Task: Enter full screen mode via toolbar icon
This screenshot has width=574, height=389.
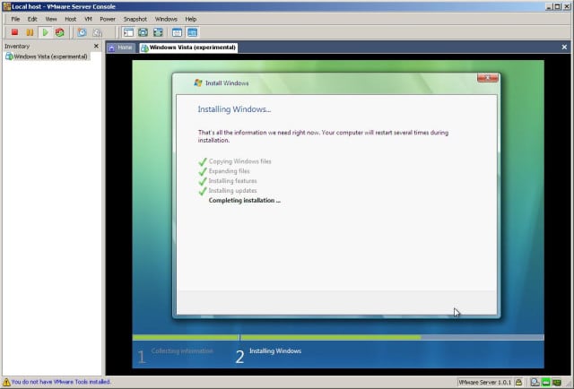Action: pos(158,32)
